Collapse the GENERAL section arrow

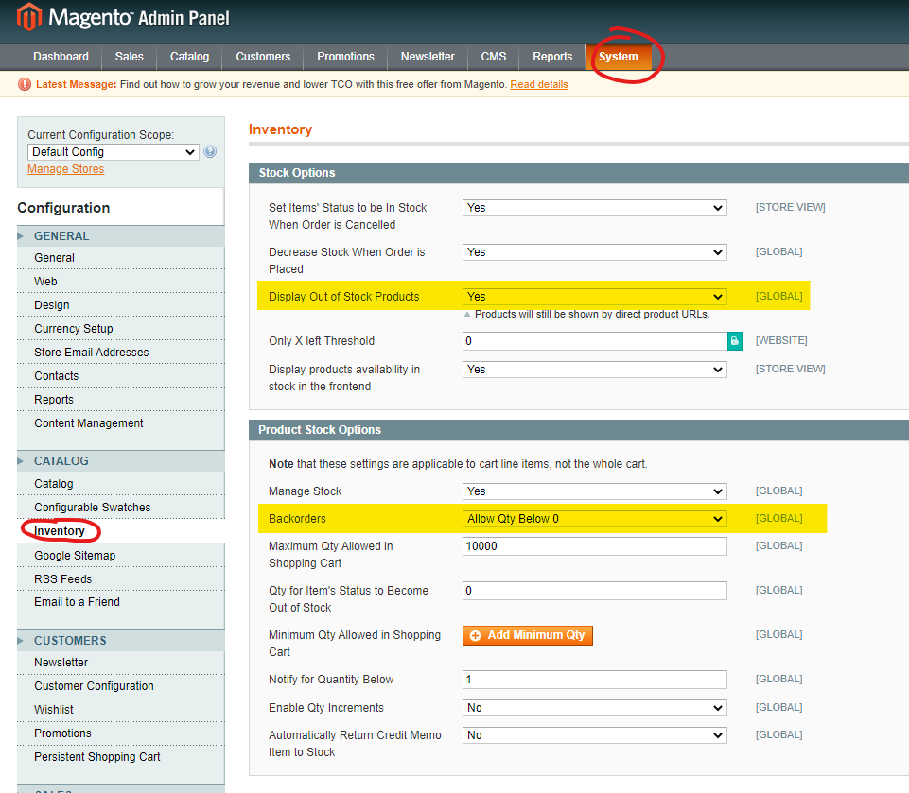[x=20, y=236]
